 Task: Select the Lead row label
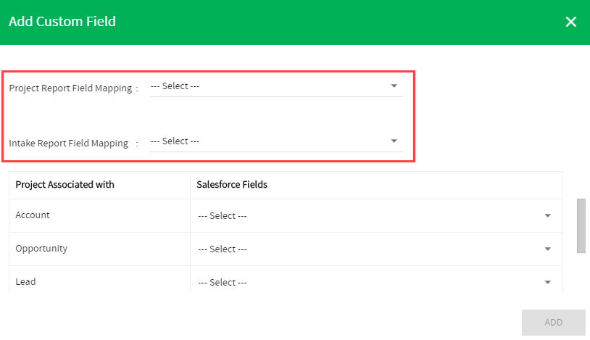pos(25,281)
